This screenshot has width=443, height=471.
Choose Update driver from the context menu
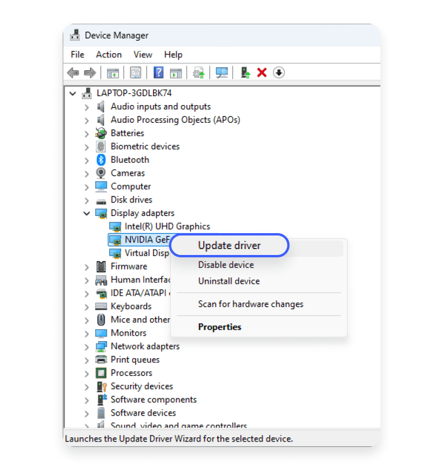(x=229, y=246)
